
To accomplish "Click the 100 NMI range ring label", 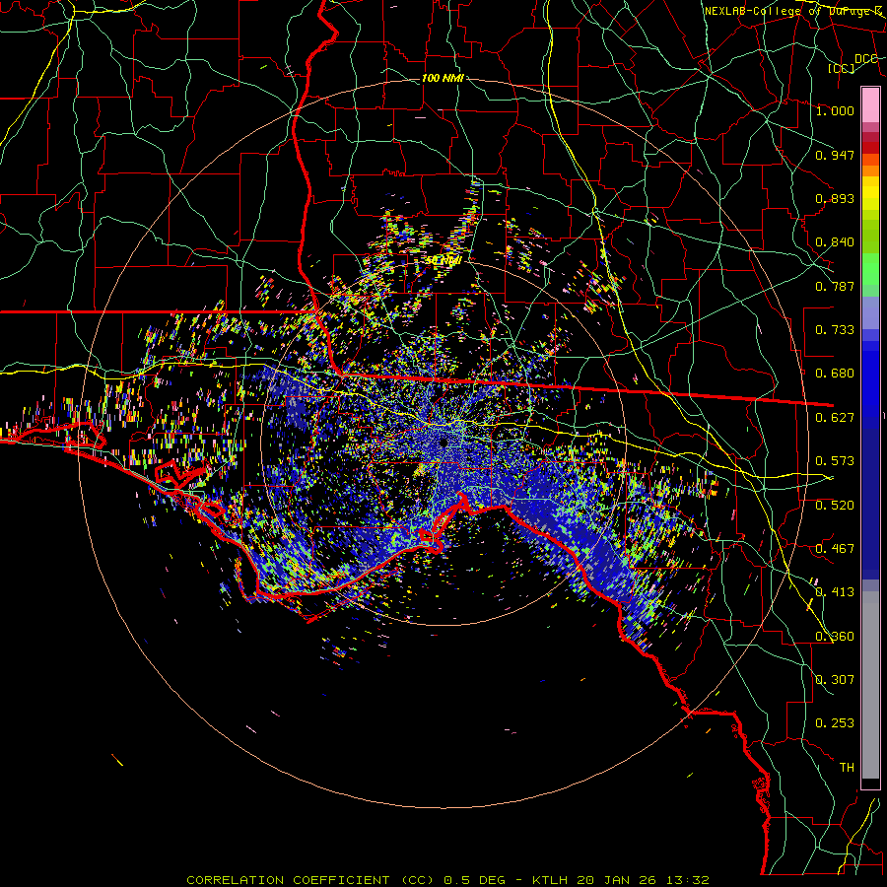I will 443,78.
